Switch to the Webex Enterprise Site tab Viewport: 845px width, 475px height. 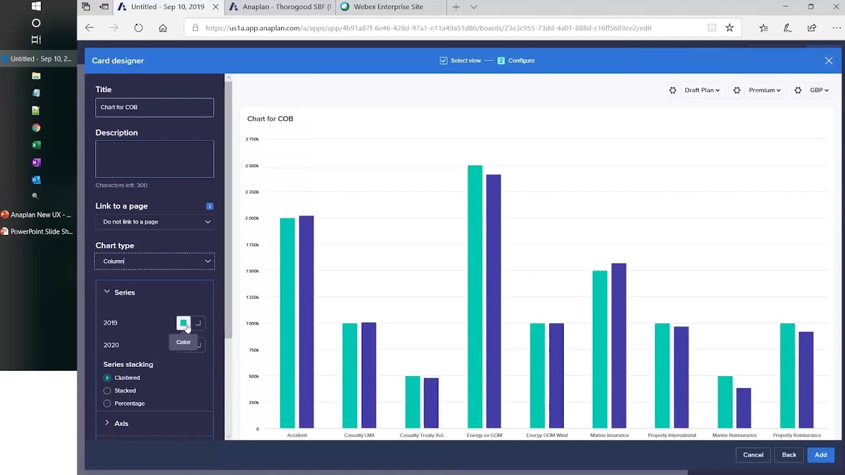tap(391, 7)
